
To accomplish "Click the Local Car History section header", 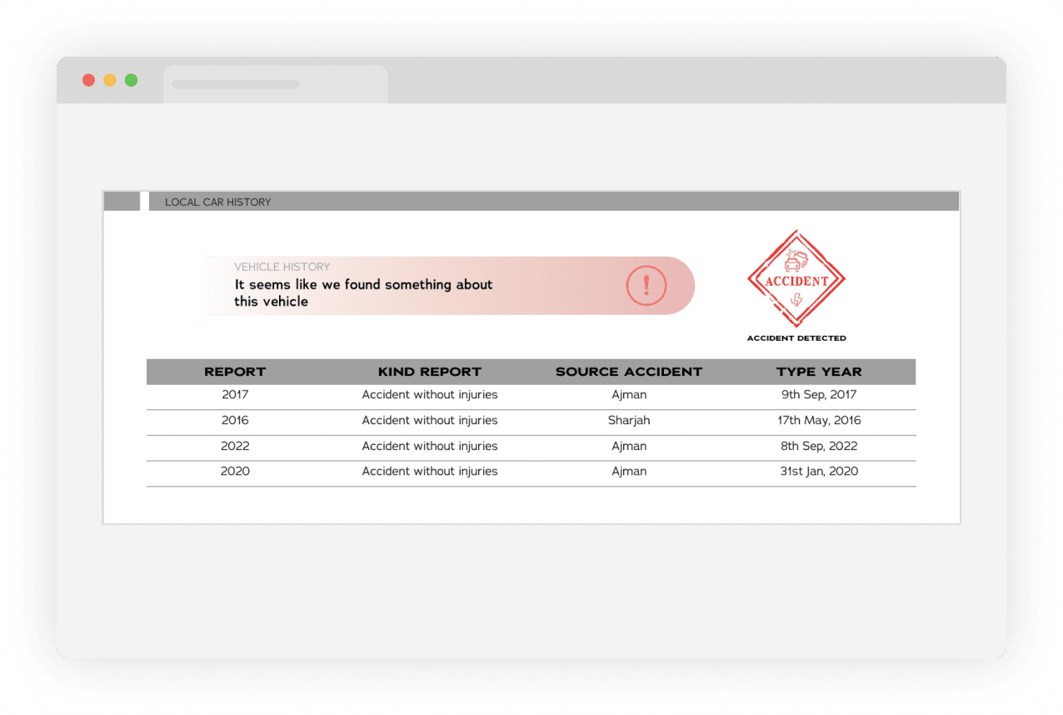I will (217, 202).
